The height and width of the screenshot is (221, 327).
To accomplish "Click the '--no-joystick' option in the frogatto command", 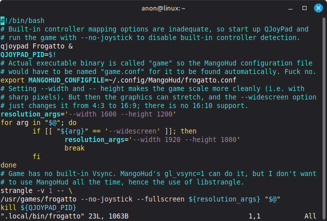I will click(106, 199).
